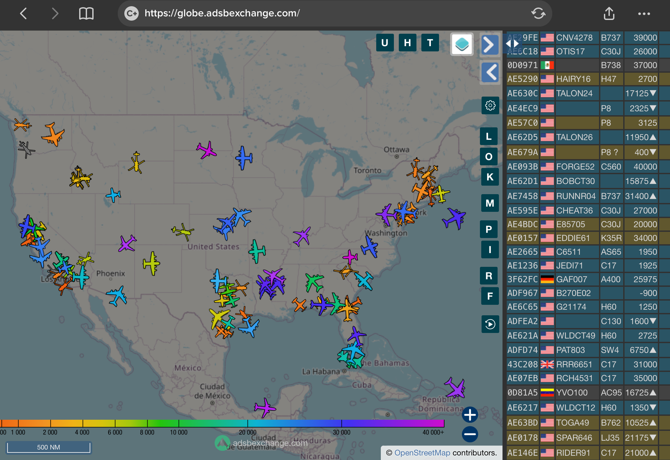Viewport: 670px width, 460px height.
Task: Select aircraft row RUNNR04
Action: (588, 196)
